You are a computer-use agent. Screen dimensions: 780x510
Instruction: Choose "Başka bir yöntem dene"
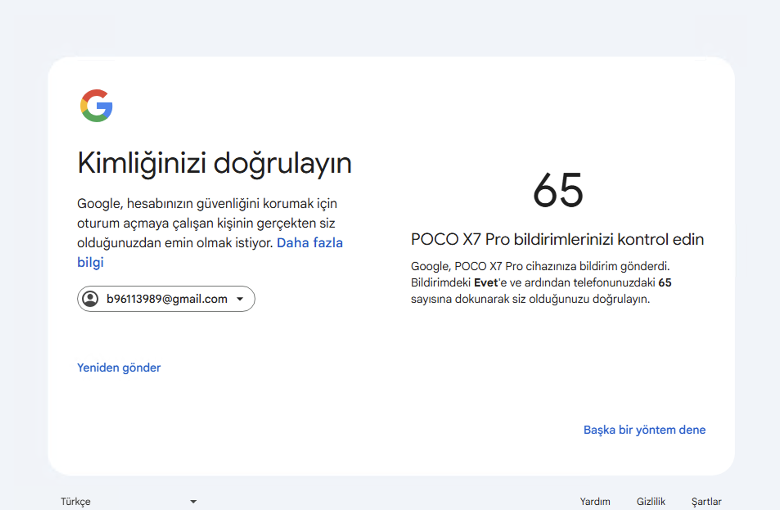[645, 430]
